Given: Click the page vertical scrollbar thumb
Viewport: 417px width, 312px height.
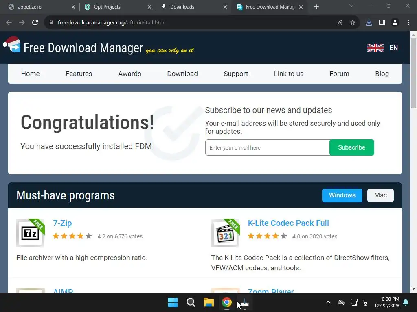Looking at the screenshot, I should 413,73.
